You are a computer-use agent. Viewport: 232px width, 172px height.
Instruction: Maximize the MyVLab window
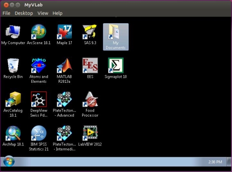point(18,5)
